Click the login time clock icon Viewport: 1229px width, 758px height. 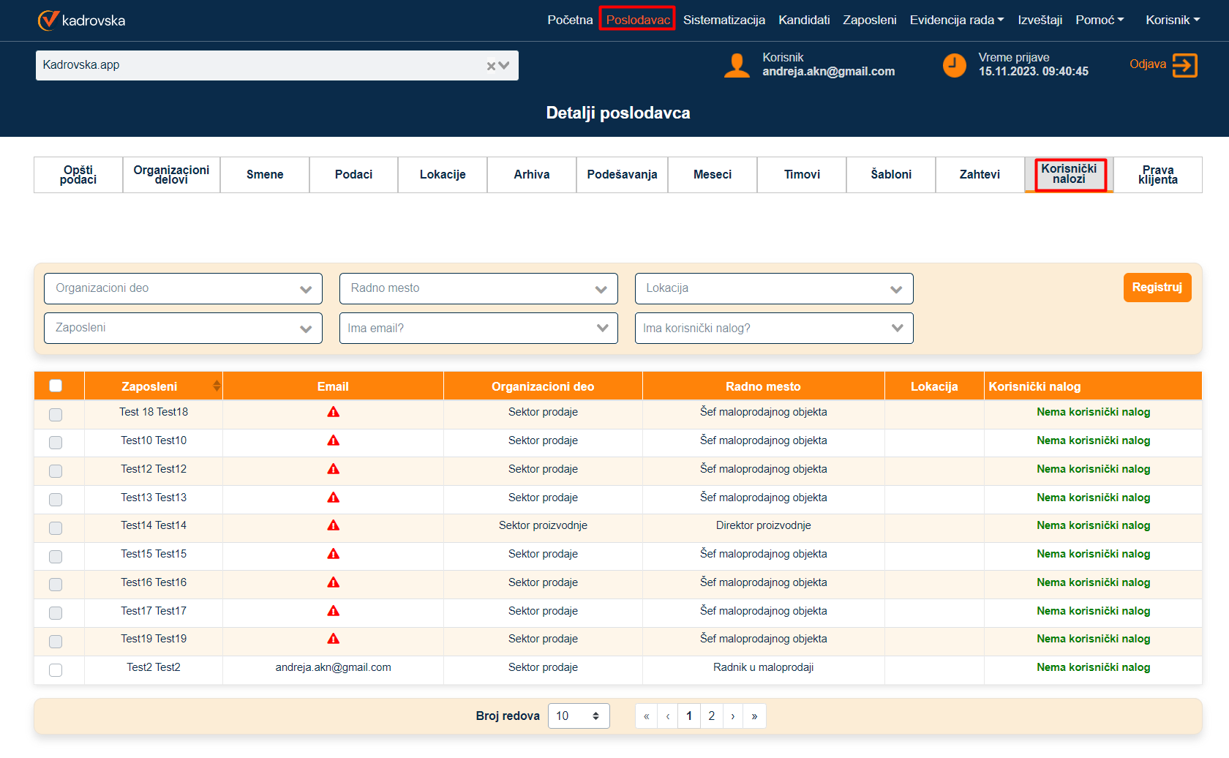click(954, 65)
